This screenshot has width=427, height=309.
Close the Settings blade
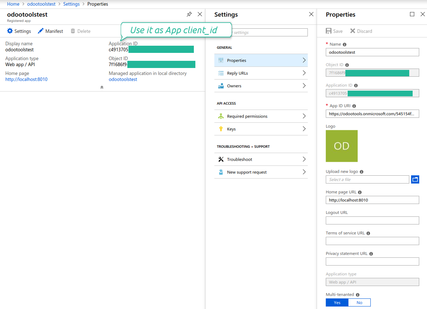tap(311, 14)
